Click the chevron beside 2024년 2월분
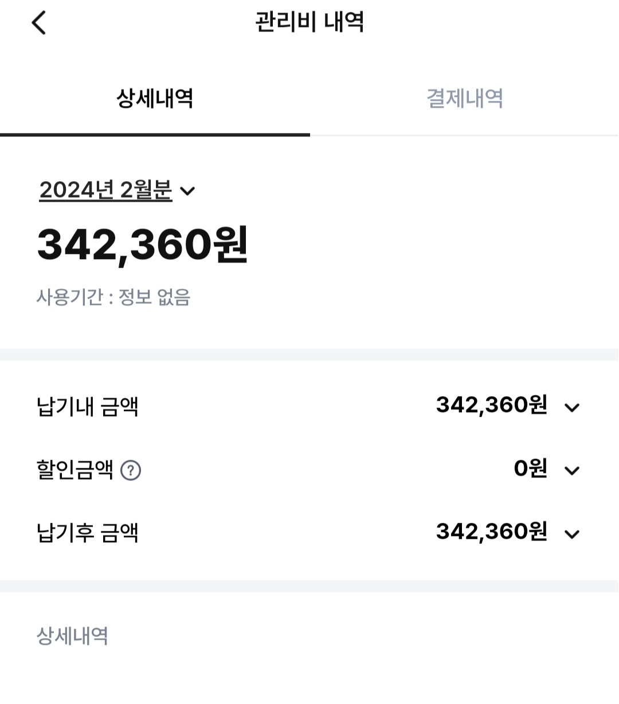This screenshot has height=704, width=619. [x=187, y=191]
